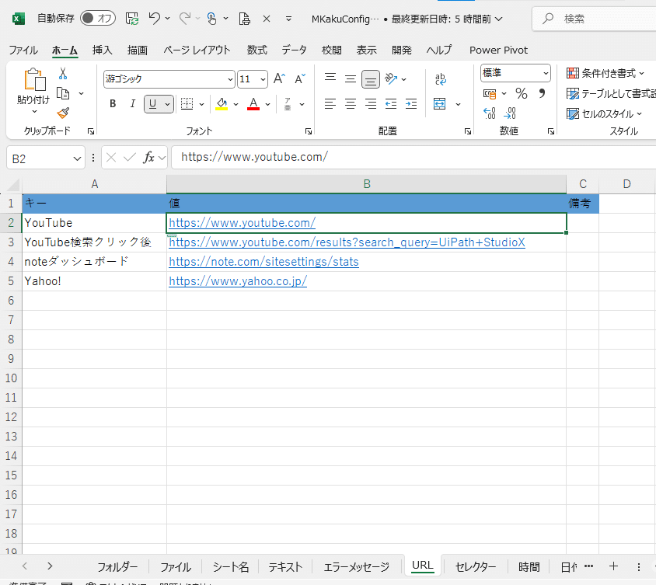Toggle bold formatting
Image resolution: width=656 pixels, height=585 pixels.
[113, 103]
